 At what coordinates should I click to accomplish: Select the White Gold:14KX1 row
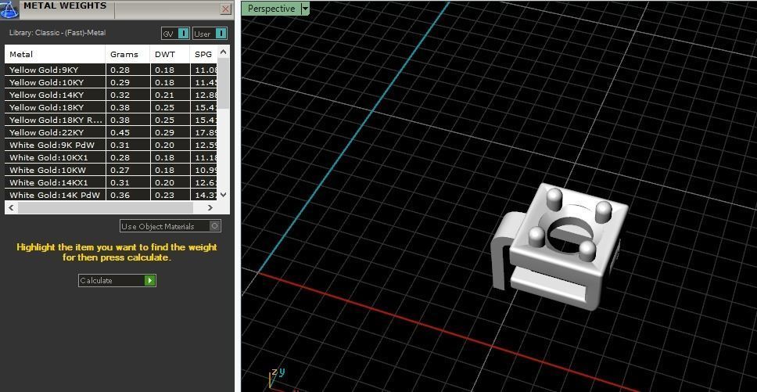(110, 182)
